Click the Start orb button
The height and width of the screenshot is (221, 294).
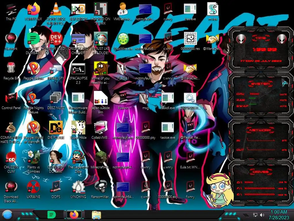click(x=7, y=215)
